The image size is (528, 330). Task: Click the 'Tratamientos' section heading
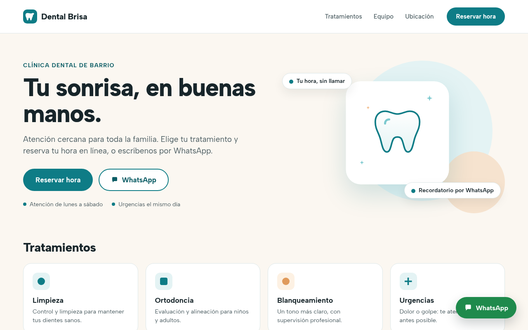pyautogui.click(x=59, y=247)
